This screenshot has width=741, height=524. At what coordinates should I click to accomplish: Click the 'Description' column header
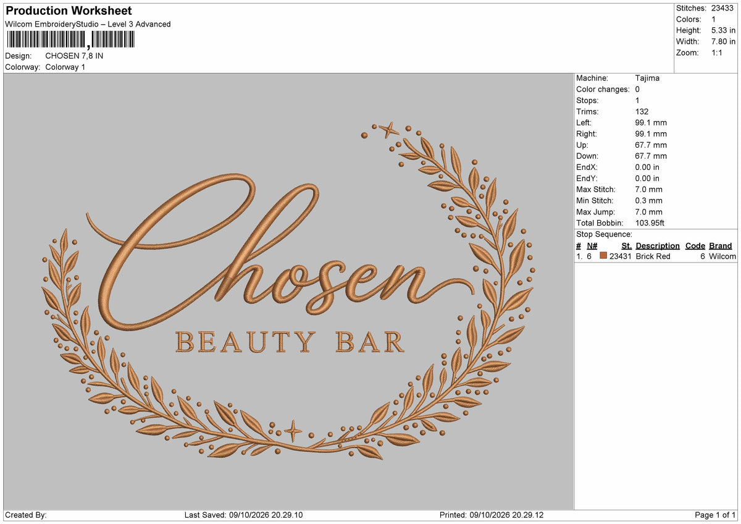(658, 246)
